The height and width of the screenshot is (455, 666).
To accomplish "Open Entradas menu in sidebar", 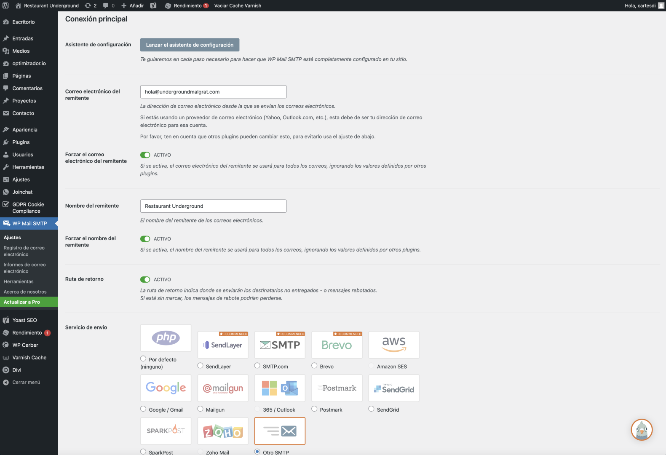I will click(x=29, y=38).
